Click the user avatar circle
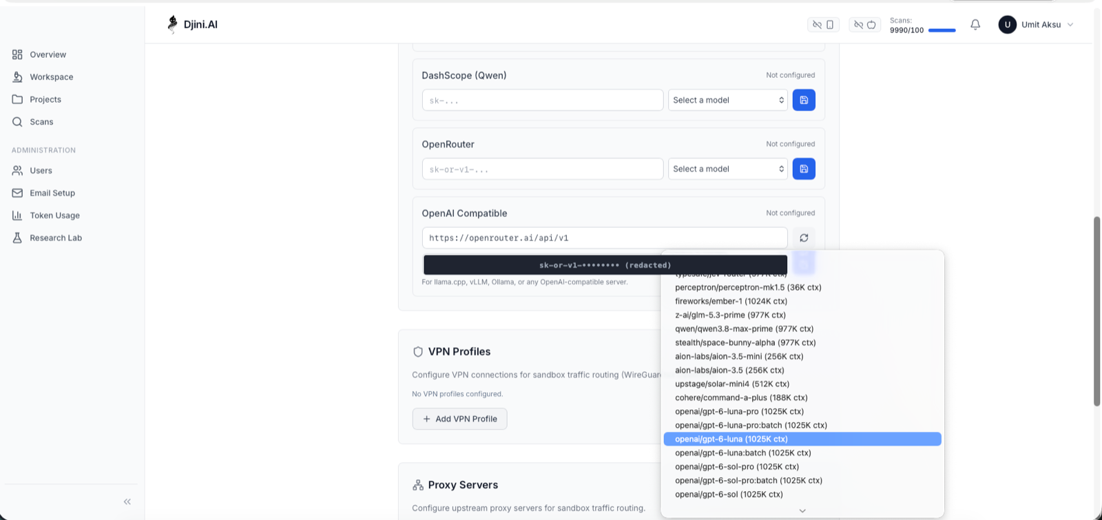This screenshot has height=520, width=1102. (x=1007, y=25)
